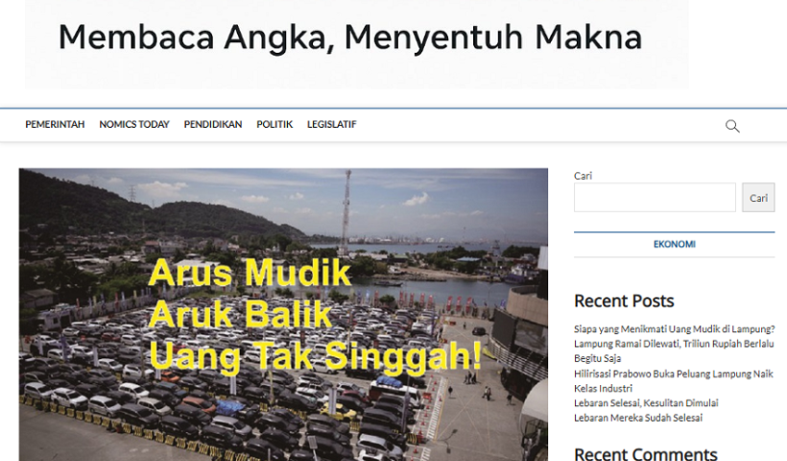Open the PEMERINTAH menu item

coord(55,125)
